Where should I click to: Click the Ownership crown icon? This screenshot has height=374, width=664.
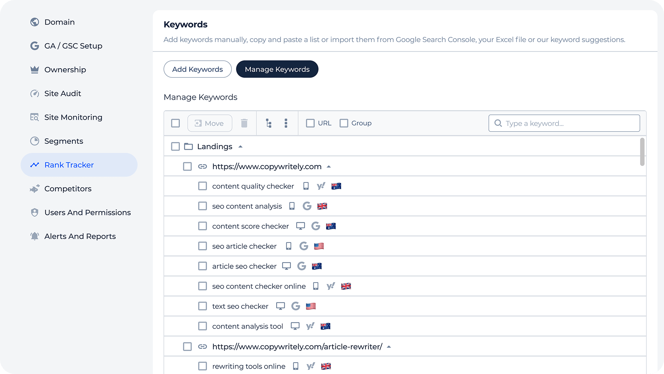pos(35,69)
